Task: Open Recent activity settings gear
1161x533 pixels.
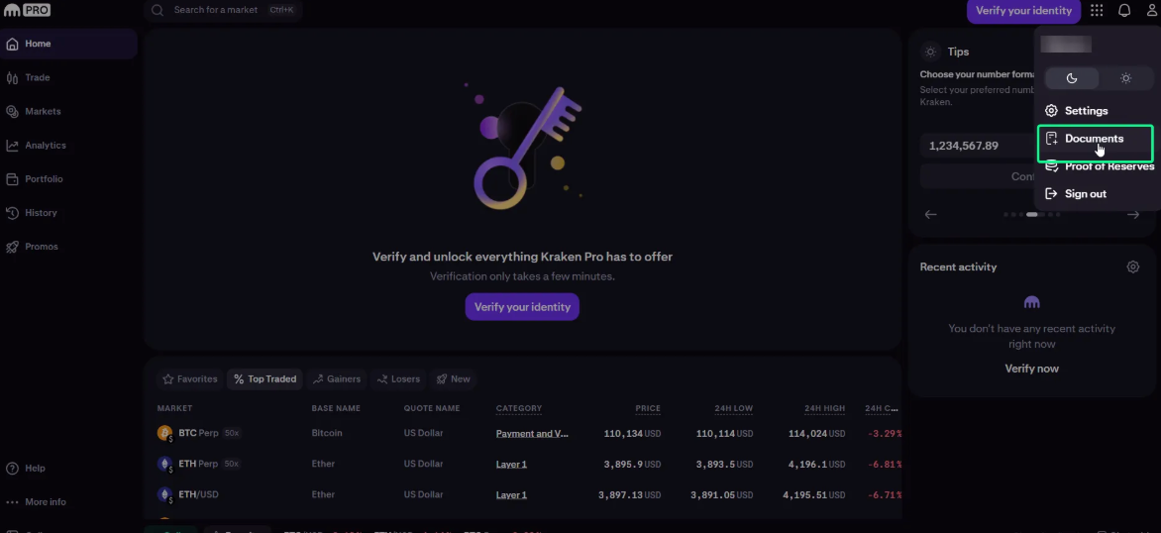Action: [x=1133, y=267]
